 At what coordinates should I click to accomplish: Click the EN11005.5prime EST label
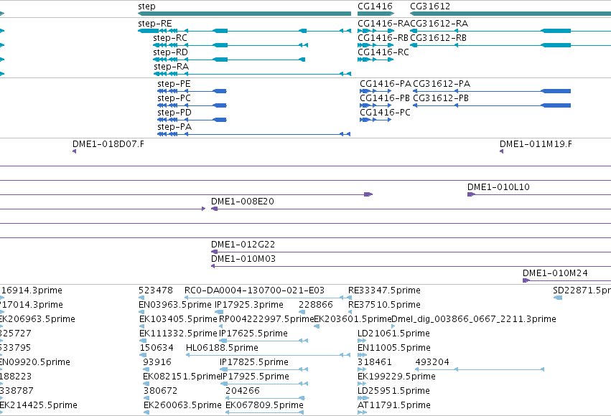tap(394, 348)
